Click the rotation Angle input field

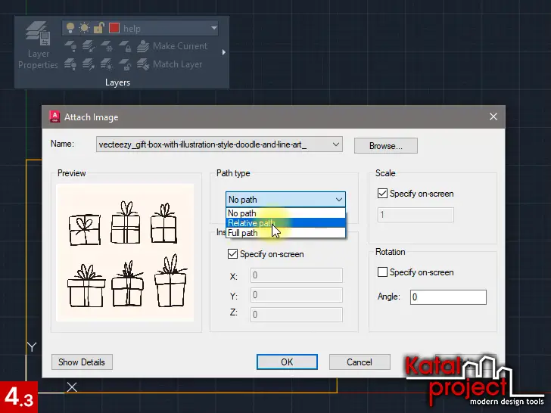click(x=448, y=297)
